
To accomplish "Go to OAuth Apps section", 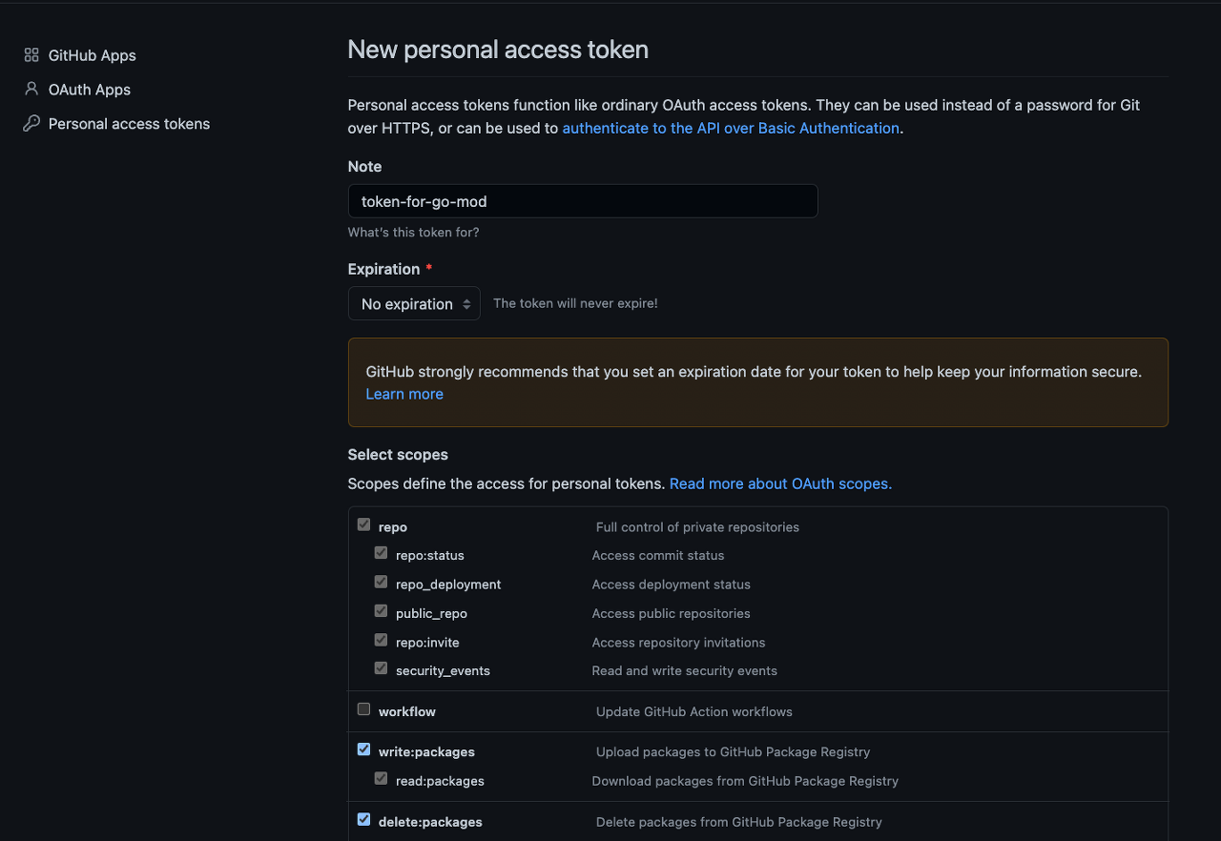I will tap(89, 90).
